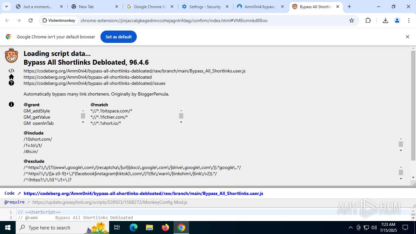
Task: Click the Violentmonkey monkey logo
Action: point(11,56)
